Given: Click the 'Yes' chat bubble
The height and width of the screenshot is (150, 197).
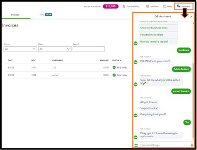Looking at the screenshot, I should tap(187, 122).
